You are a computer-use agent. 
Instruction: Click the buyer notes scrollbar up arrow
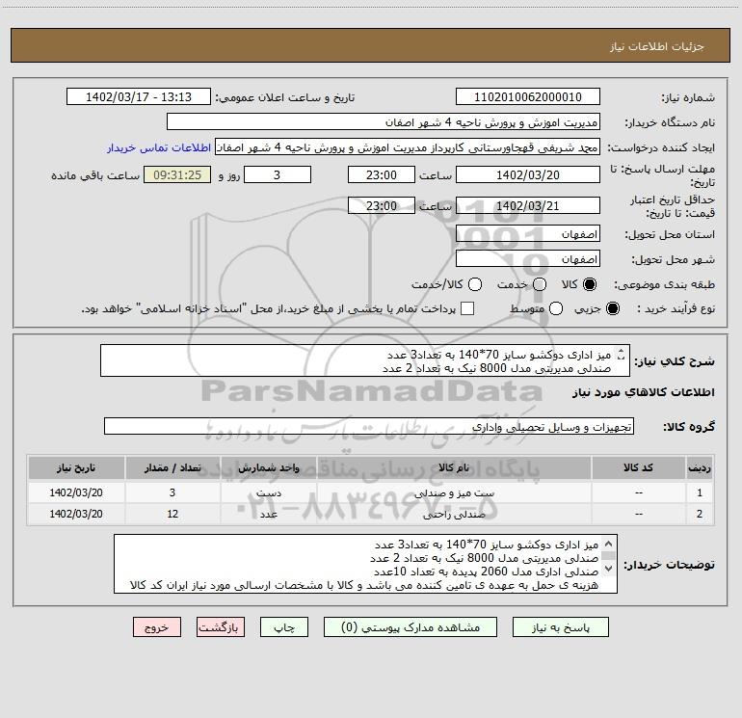pyautogui.click(x=609, y=544)
